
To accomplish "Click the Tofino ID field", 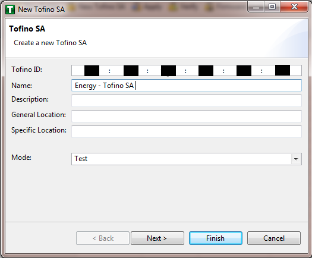I will [x=187, y=71].
